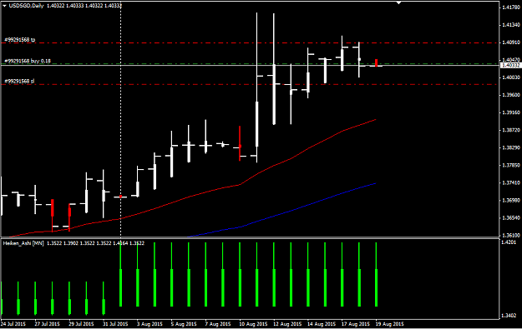Click the 7 Aug 2015 date label
The width and height of the screenshot is (522, 329).
[217, 324]
